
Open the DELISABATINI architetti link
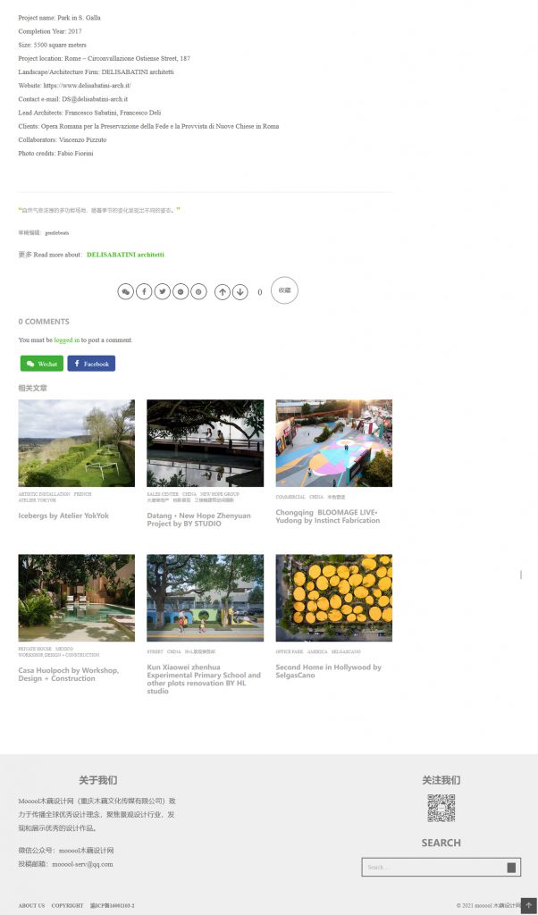[x=125, y=255]
